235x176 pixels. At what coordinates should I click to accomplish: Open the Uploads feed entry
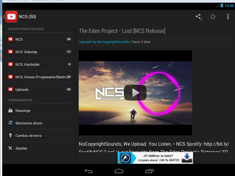coord(39,90)
